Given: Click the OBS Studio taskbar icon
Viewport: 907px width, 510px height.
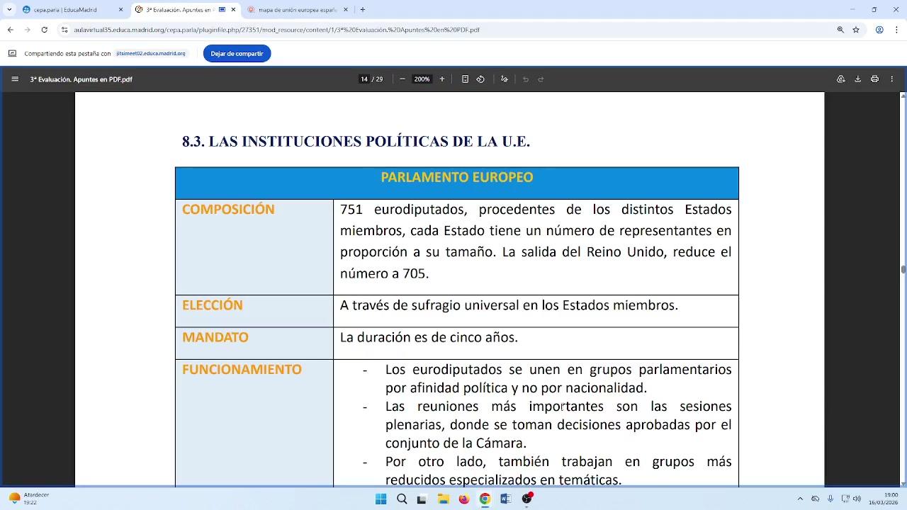Looking at the screenshot, I should [526, 499].
